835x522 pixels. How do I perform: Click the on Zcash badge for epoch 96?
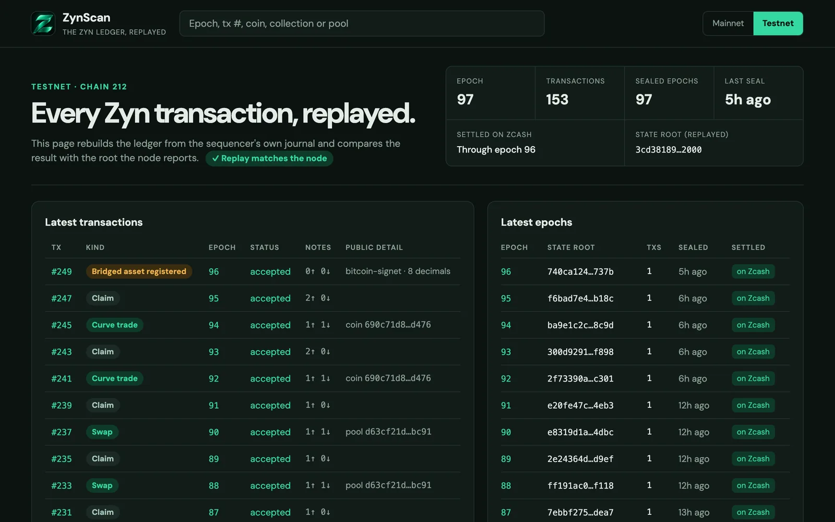pyautogui.click(x=753, y=271)
